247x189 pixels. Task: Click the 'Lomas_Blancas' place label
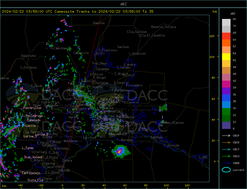[173, 123]
